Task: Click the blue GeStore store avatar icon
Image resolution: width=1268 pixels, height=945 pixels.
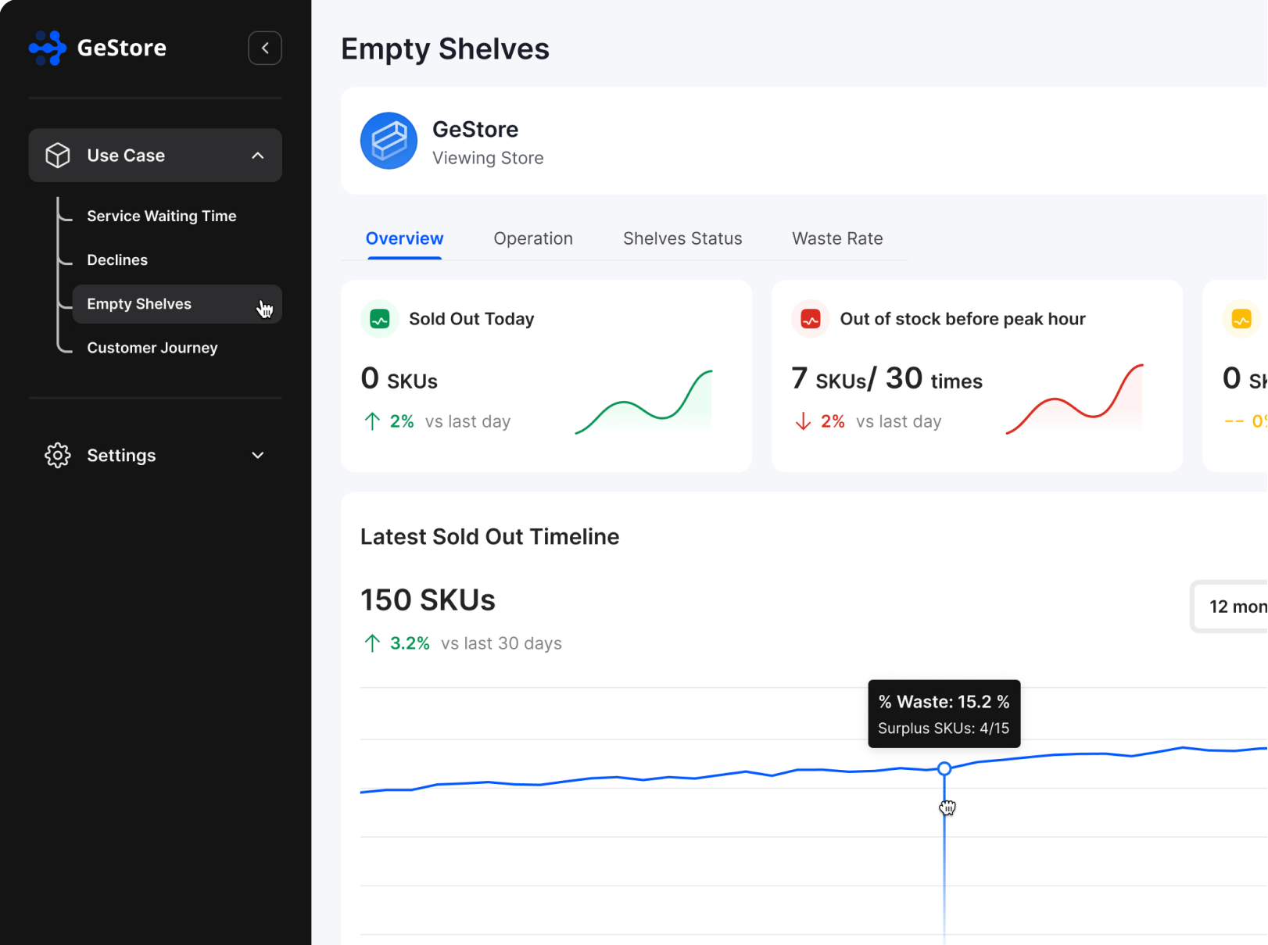Action: coord(389,141)
